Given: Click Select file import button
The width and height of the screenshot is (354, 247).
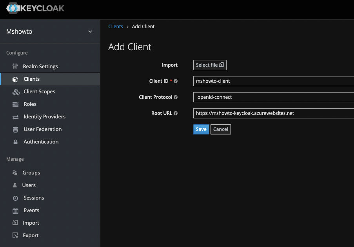Looking at the screenshot, I should (x=210, y=65).
